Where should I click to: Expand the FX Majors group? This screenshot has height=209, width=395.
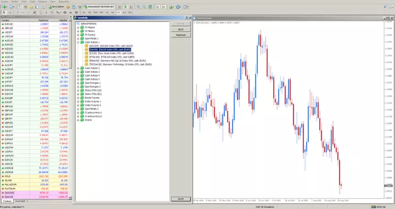78,27
